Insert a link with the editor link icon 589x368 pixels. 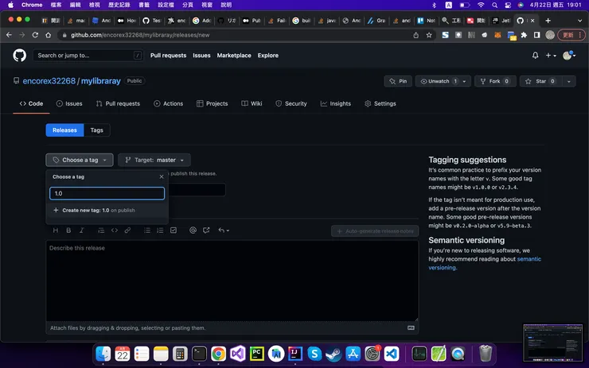pos(127,230)
